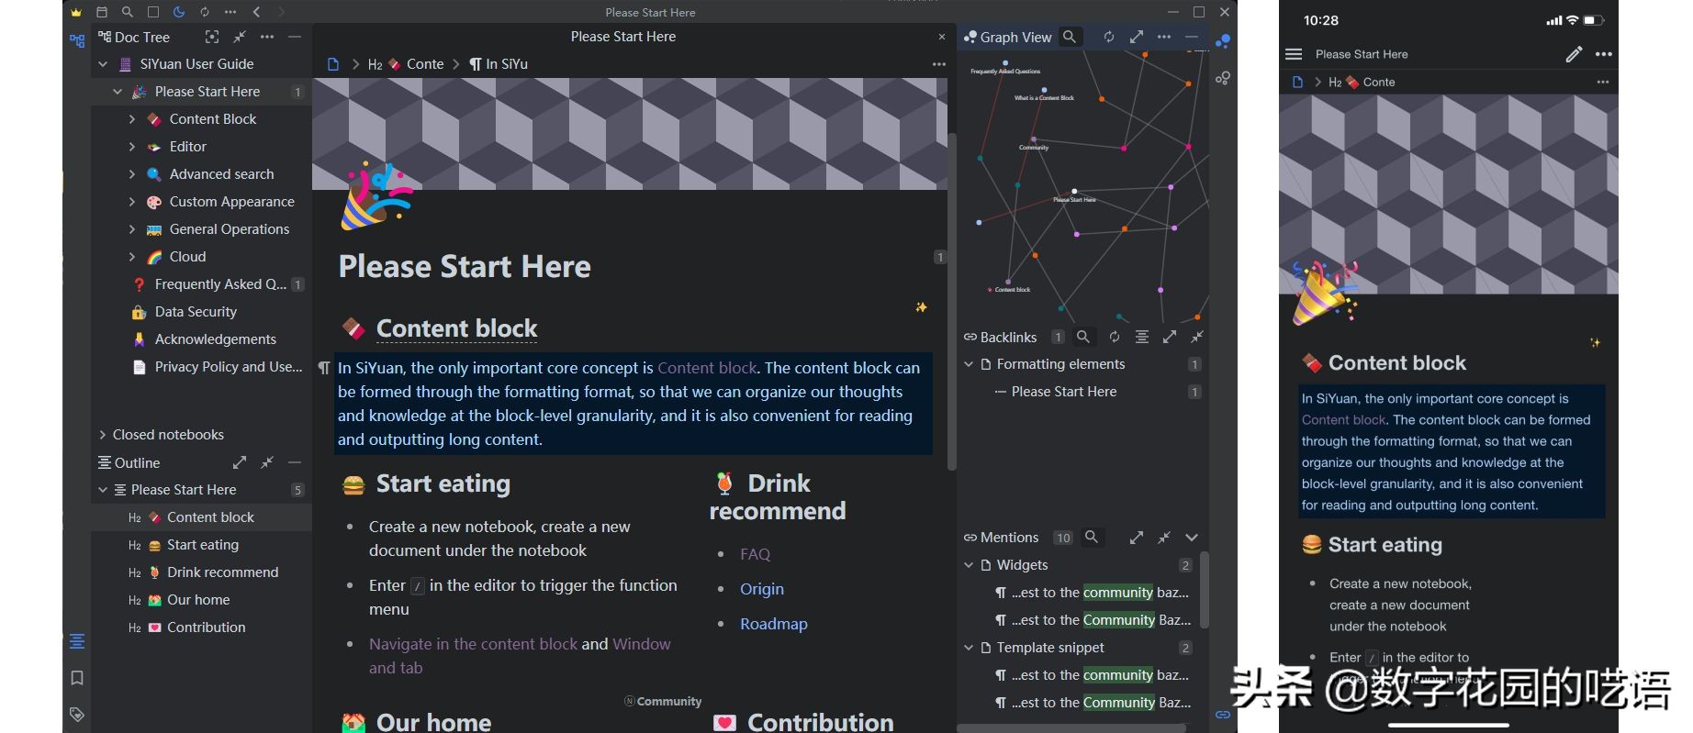
Task: Expand the Content Block tree item
Action: (x=131, y=119)
